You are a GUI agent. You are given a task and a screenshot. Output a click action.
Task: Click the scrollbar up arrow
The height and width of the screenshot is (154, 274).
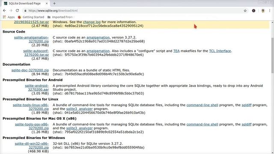(x=272, y=22)
